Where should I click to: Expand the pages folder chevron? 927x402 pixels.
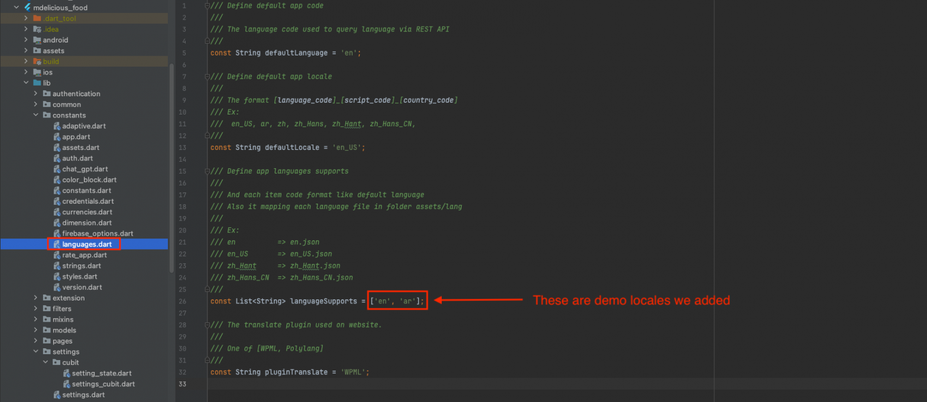36,341
